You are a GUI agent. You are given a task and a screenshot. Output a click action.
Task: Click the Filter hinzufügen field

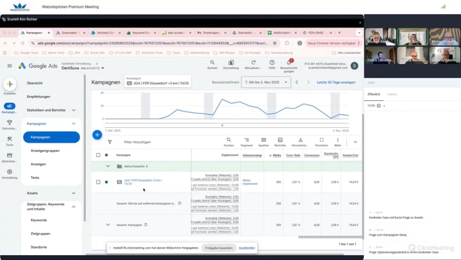pyautogui.click(x=138, y=142)
